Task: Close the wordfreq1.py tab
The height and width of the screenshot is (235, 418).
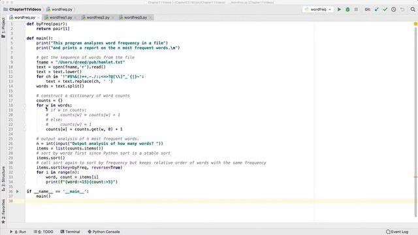Action: (x=76, y=18)
